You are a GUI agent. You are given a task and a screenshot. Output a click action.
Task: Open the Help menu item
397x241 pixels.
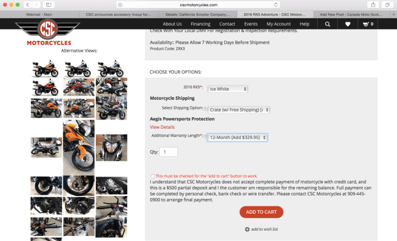tap(305, 24)
